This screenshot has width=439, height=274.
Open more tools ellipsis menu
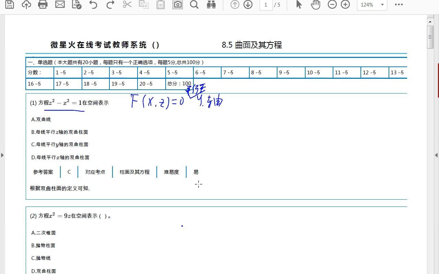pos(399,4)
